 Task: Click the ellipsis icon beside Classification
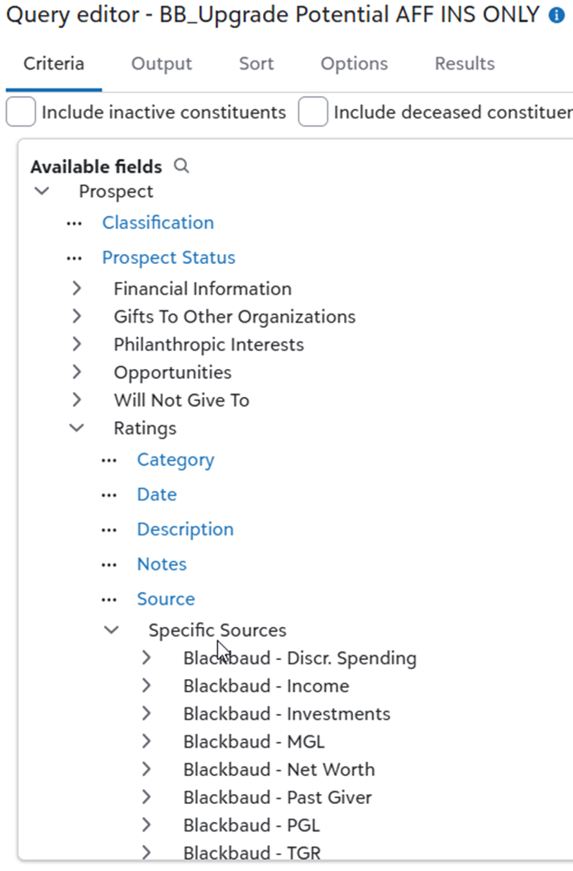tap(74, 223)
